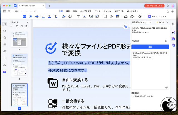Open thumbnail panel more options menu
This screenshot has width=178, height=115.
(11, 26)
